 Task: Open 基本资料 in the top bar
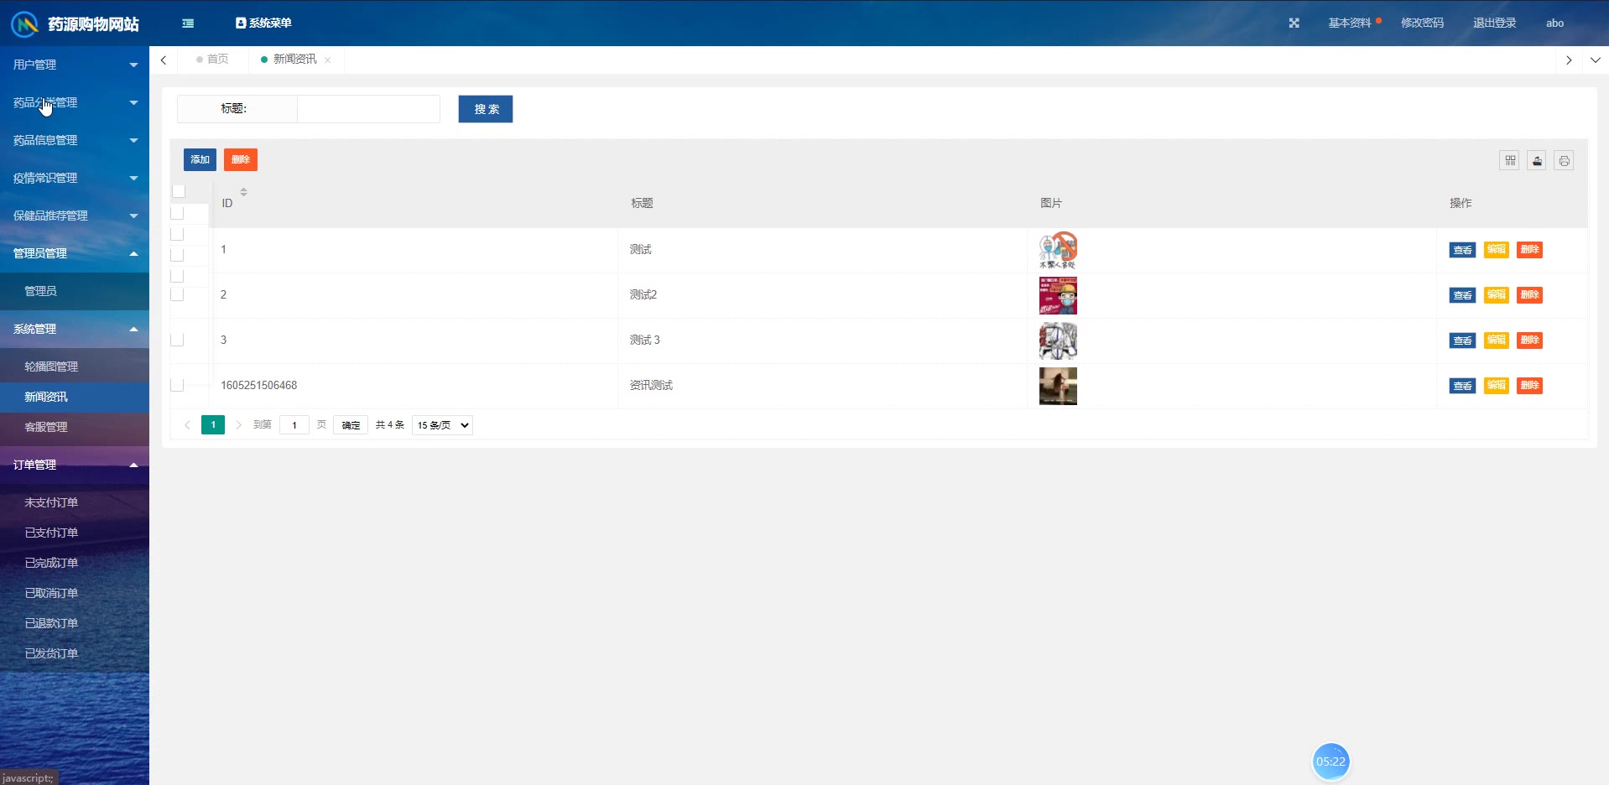[1349, 23]
